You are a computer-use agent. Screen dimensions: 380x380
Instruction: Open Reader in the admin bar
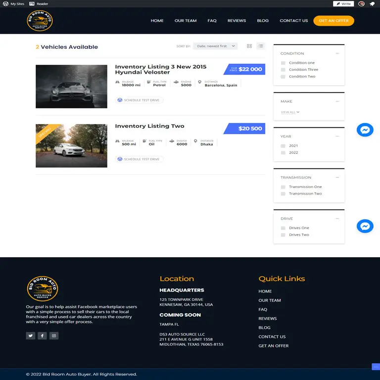tap(39, 3)
